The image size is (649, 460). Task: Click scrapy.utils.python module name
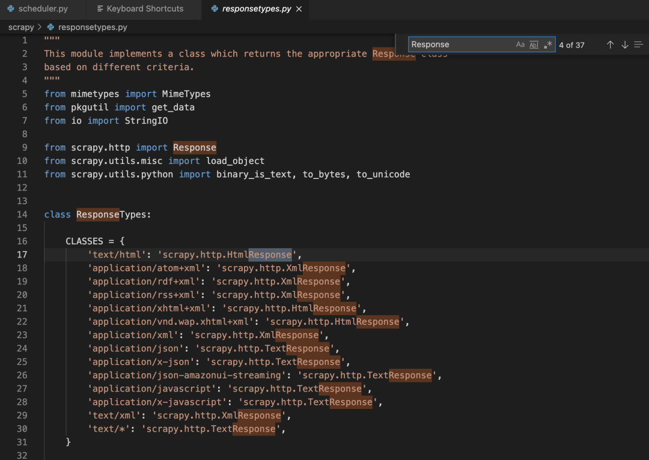[122, 175]
